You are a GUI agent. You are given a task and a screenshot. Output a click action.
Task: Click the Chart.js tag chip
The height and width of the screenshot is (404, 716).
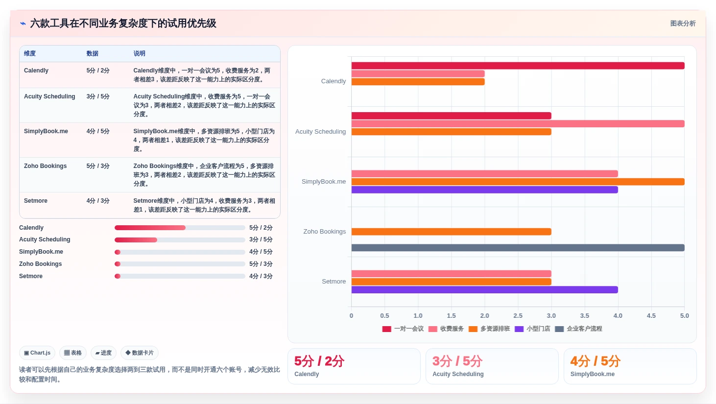pos(37,353)
